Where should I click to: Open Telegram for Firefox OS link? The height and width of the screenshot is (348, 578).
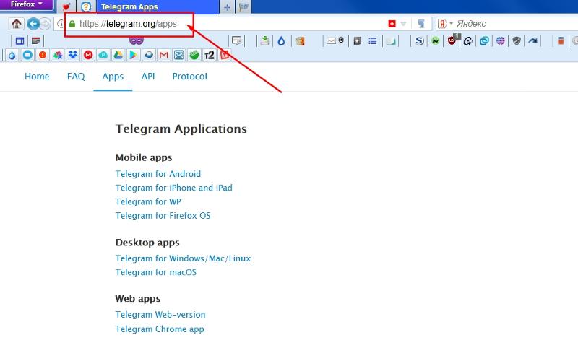163,216
